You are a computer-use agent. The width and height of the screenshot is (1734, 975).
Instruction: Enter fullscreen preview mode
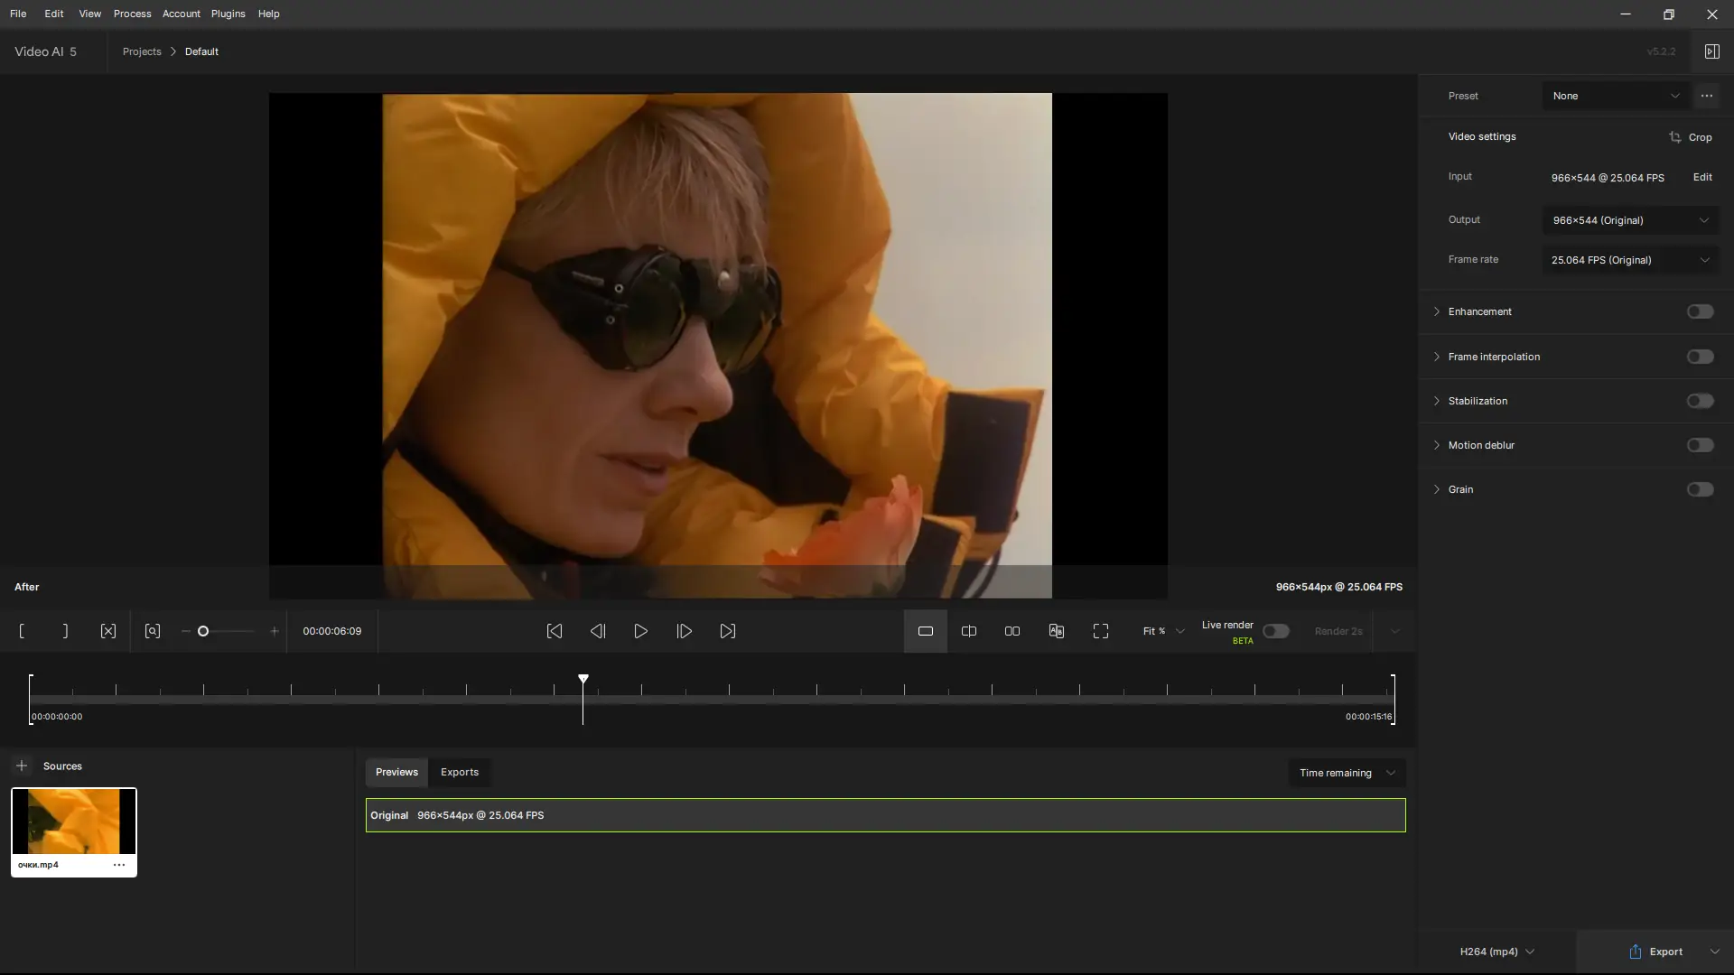(1101, 631)
